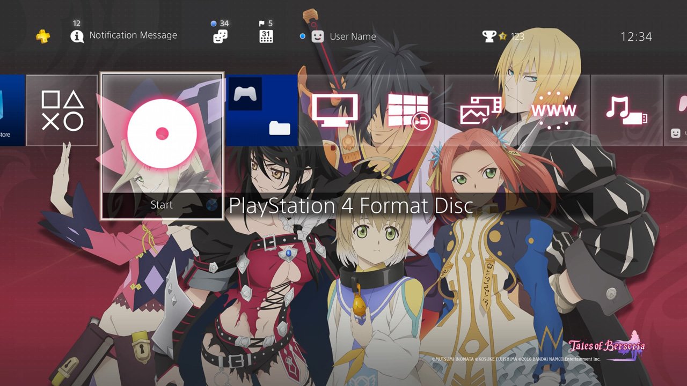Open the Friends icon showing 34

(220, 36)
